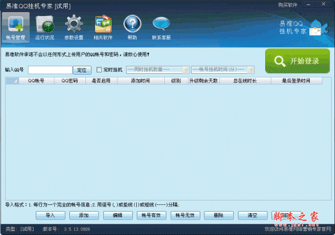Click the QQ number input field
335x235 pixels.
50,70
